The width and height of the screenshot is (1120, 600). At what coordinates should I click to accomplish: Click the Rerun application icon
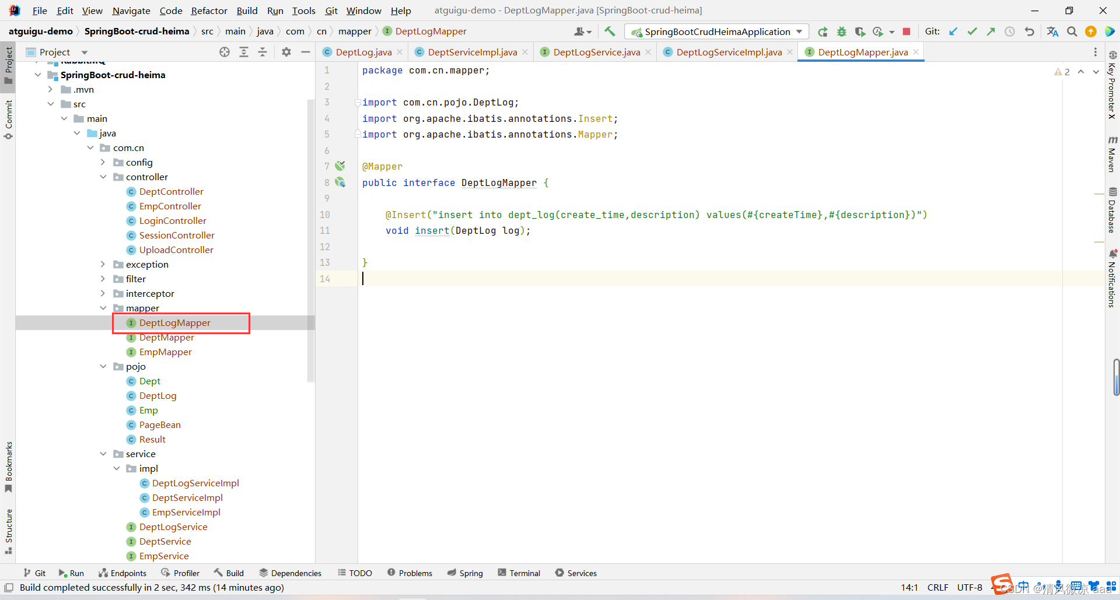(x=822, y=31)
